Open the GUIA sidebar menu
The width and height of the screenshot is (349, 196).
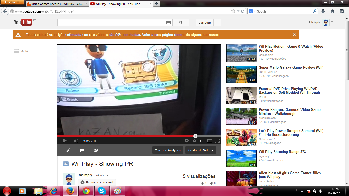pos(21,51)
